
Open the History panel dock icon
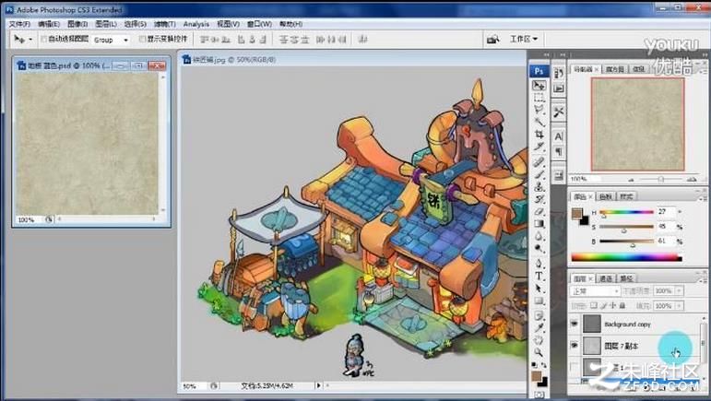pyautogui.click(x=559, y=74)
